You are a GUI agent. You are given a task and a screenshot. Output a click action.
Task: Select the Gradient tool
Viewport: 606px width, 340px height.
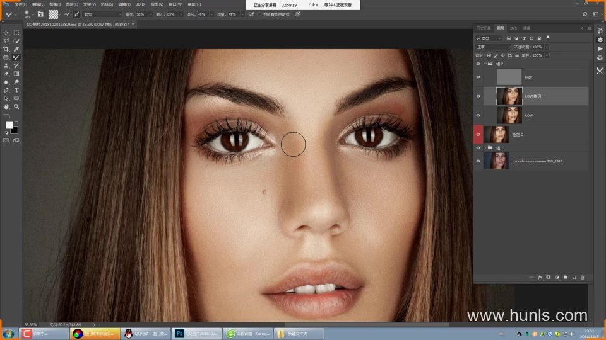[16, 74]
